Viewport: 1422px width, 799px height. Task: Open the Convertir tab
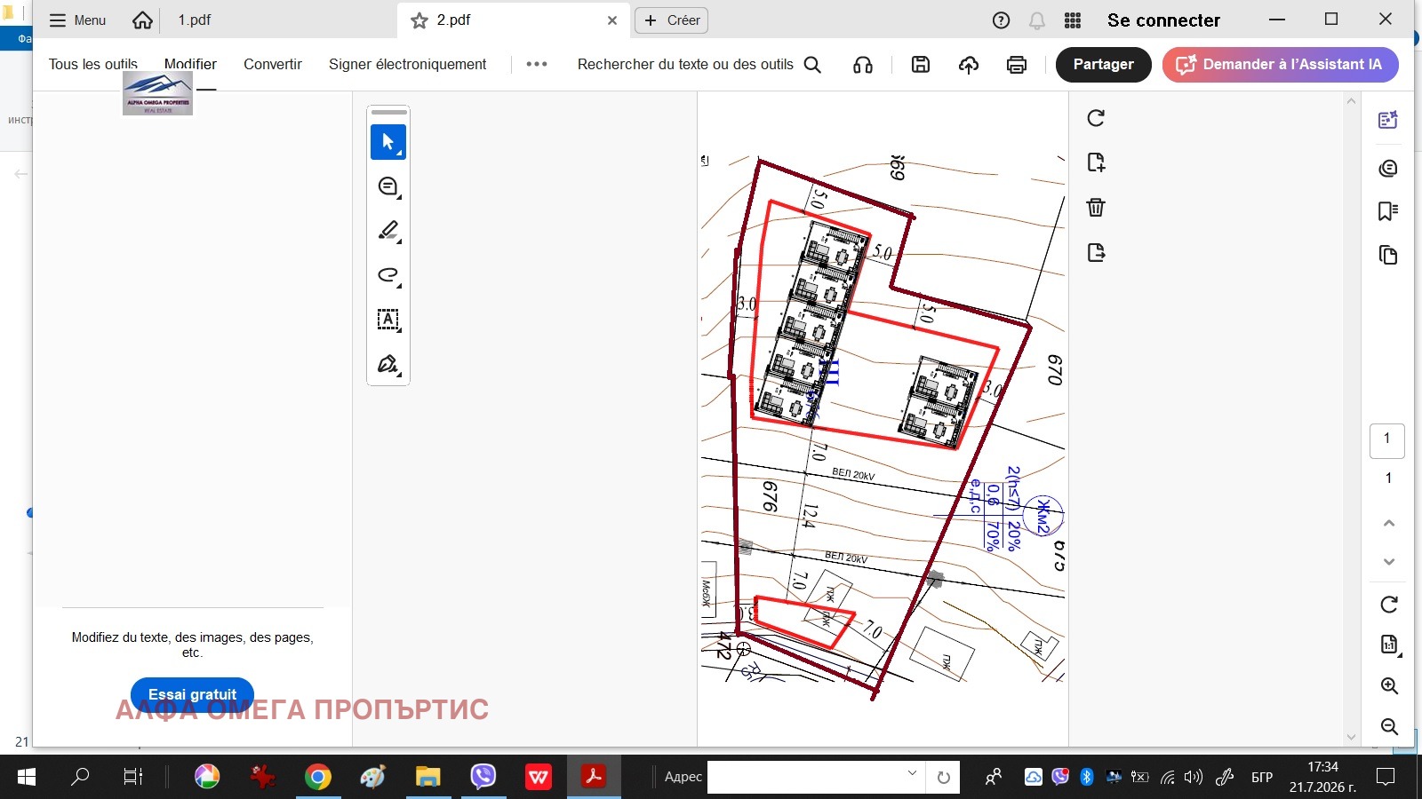coord(273,64)
